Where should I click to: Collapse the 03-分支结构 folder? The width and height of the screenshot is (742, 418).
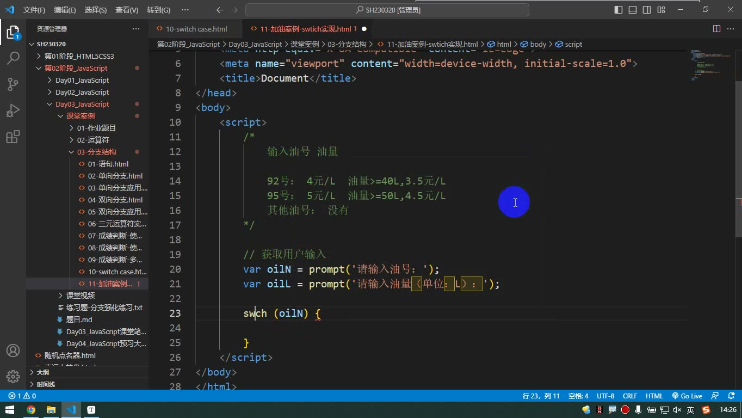tap(96, 152)
